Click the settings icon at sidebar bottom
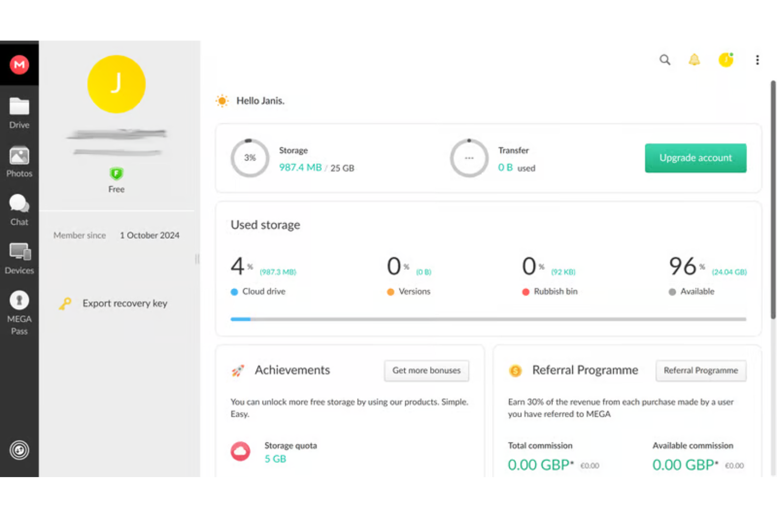This screenshot has height=518, width=777. [x=19, y=450]
